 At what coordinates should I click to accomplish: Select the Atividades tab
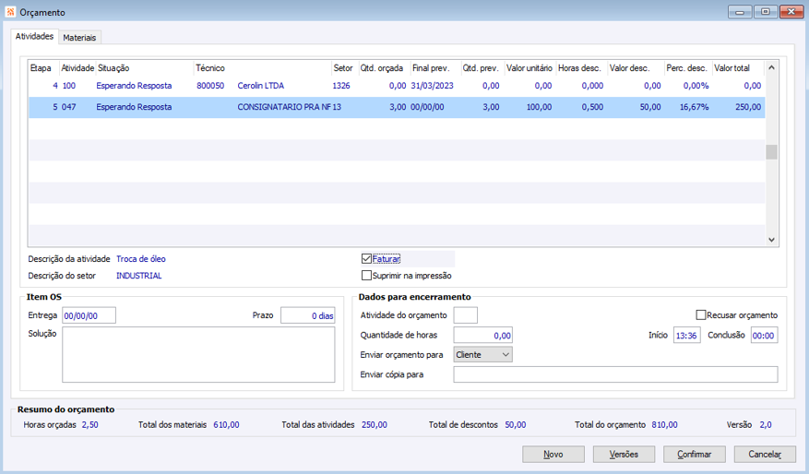coord(34,36)
